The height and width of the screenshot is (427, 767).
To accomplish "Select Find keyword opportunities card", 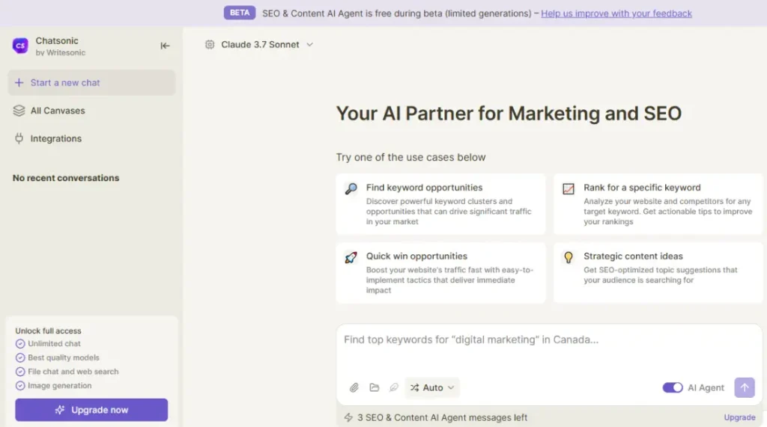I will 440,204.
